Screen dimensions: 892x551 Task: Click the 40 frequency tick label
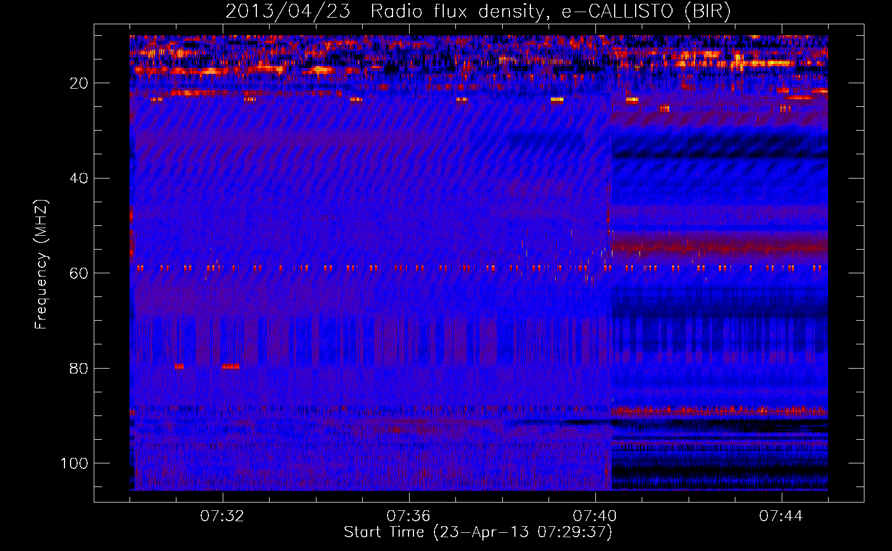(79, 179)
